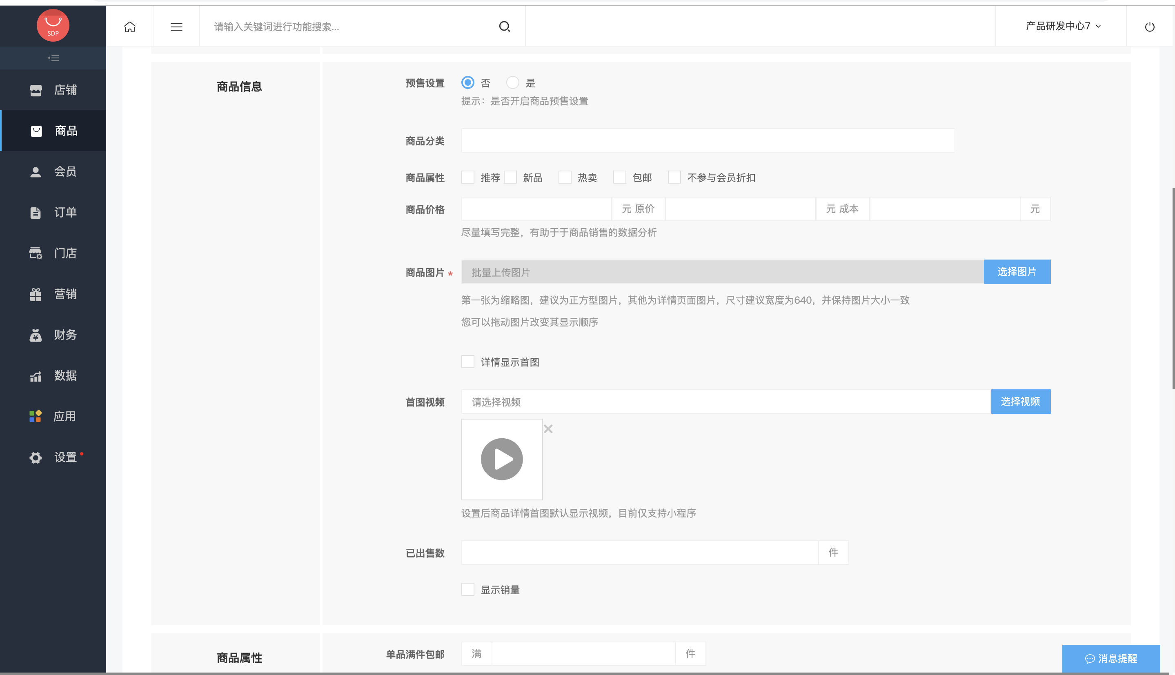The width and height of the screenshot is (1175, 675).
Task: Open the 店铺 store icon
Action: coord(36,90)
